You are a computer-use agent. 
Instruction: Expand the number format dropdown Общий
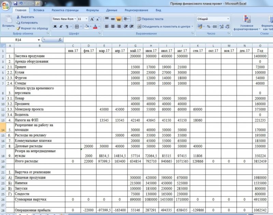213,19
